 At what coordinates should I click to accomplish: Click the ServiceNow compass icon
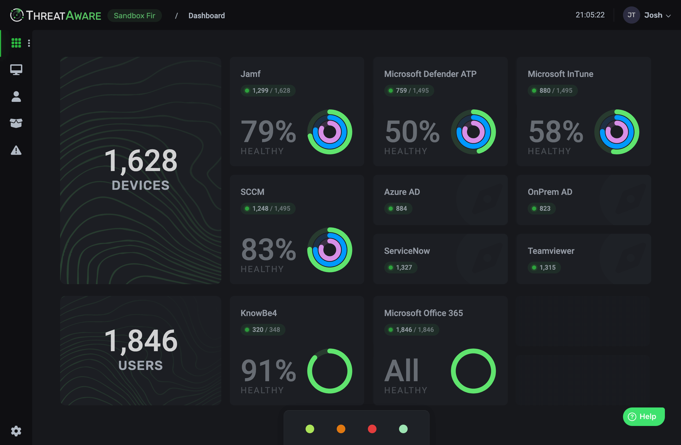coord(487,258)
